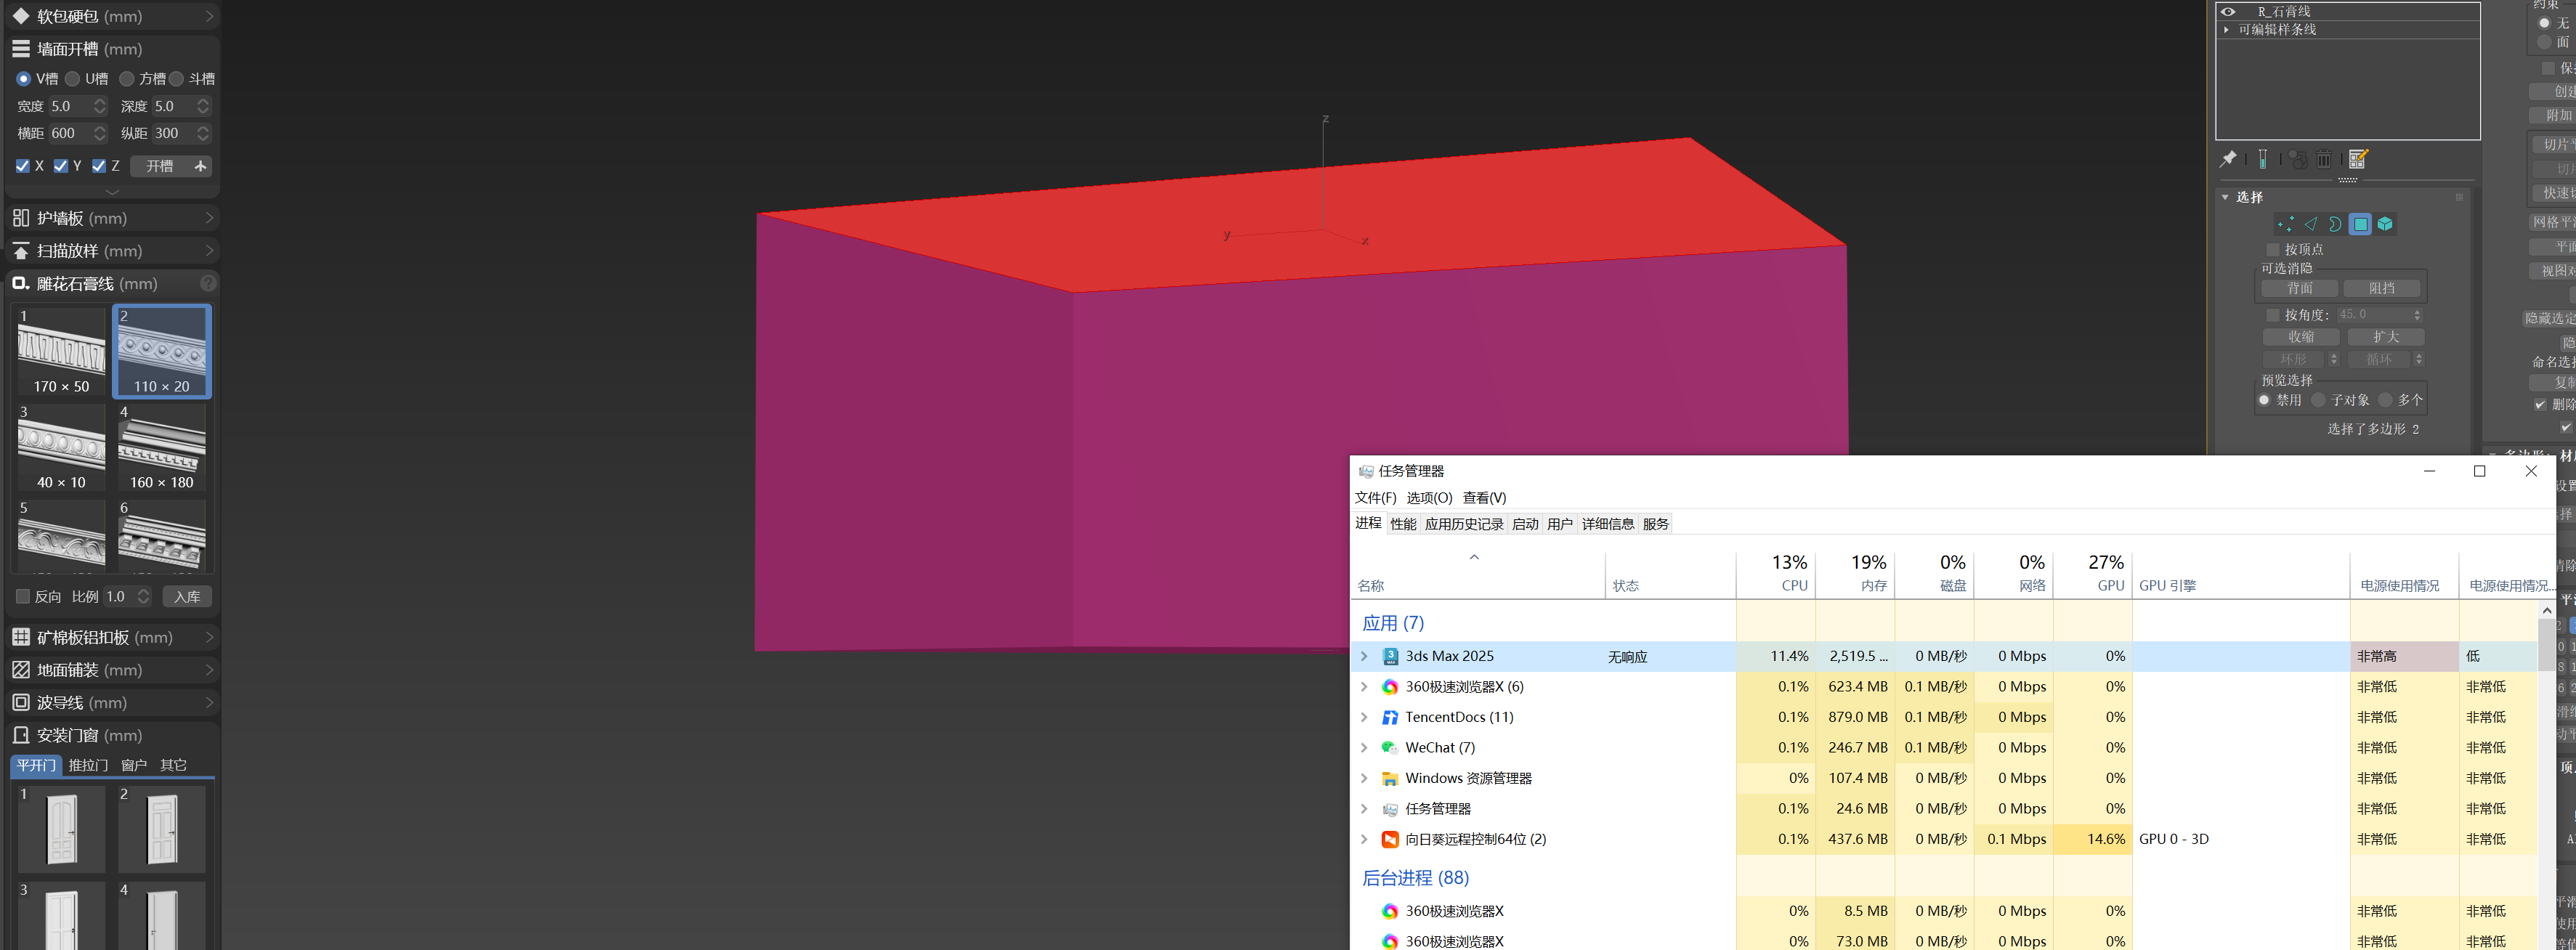Remove modifier with trash icon
The image size is (2576, 950).
click(2324, 159)
